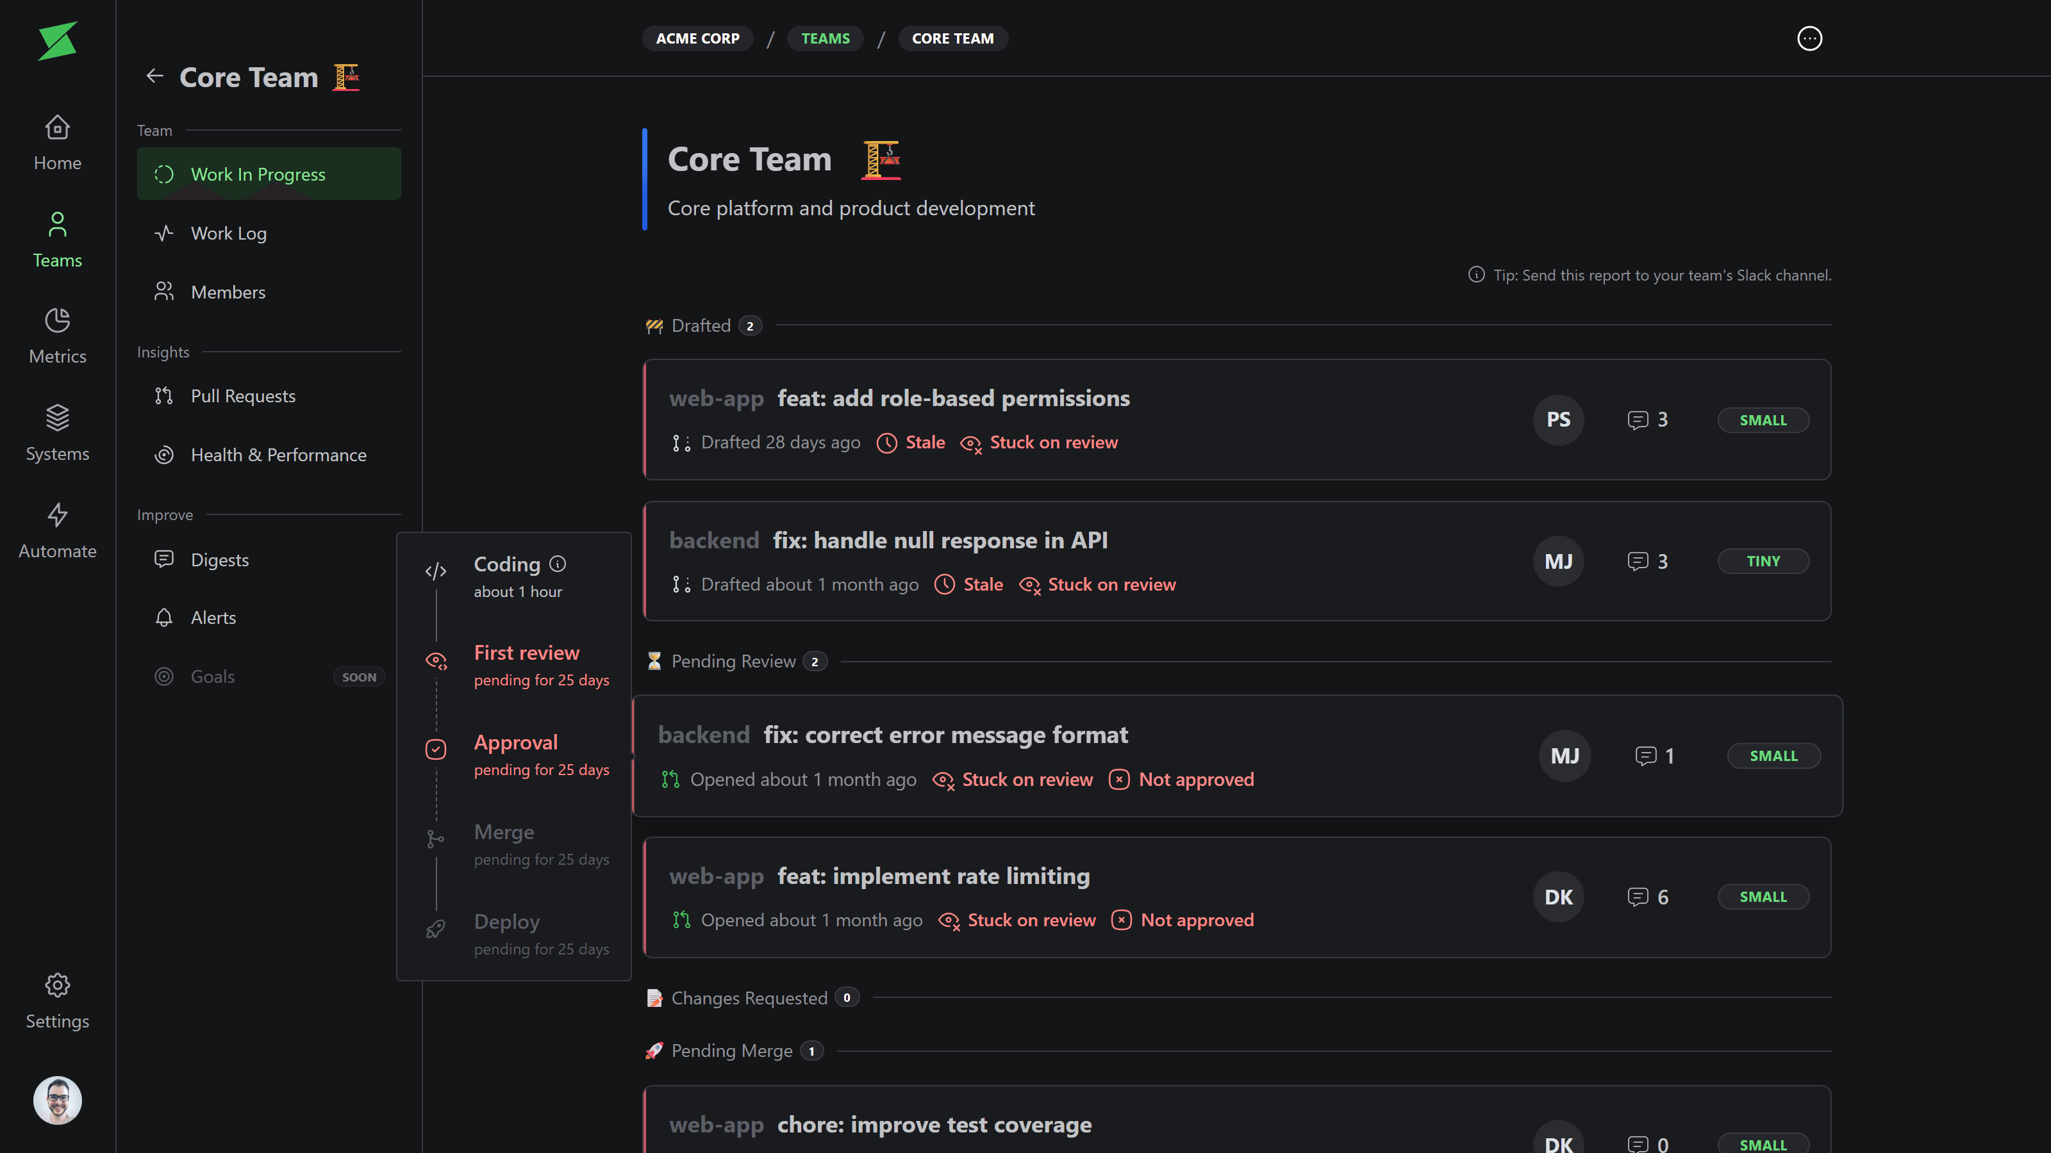Select Work Log in the sidebar
This screenshot has height=1153, width=2051.
pos(229,233)
